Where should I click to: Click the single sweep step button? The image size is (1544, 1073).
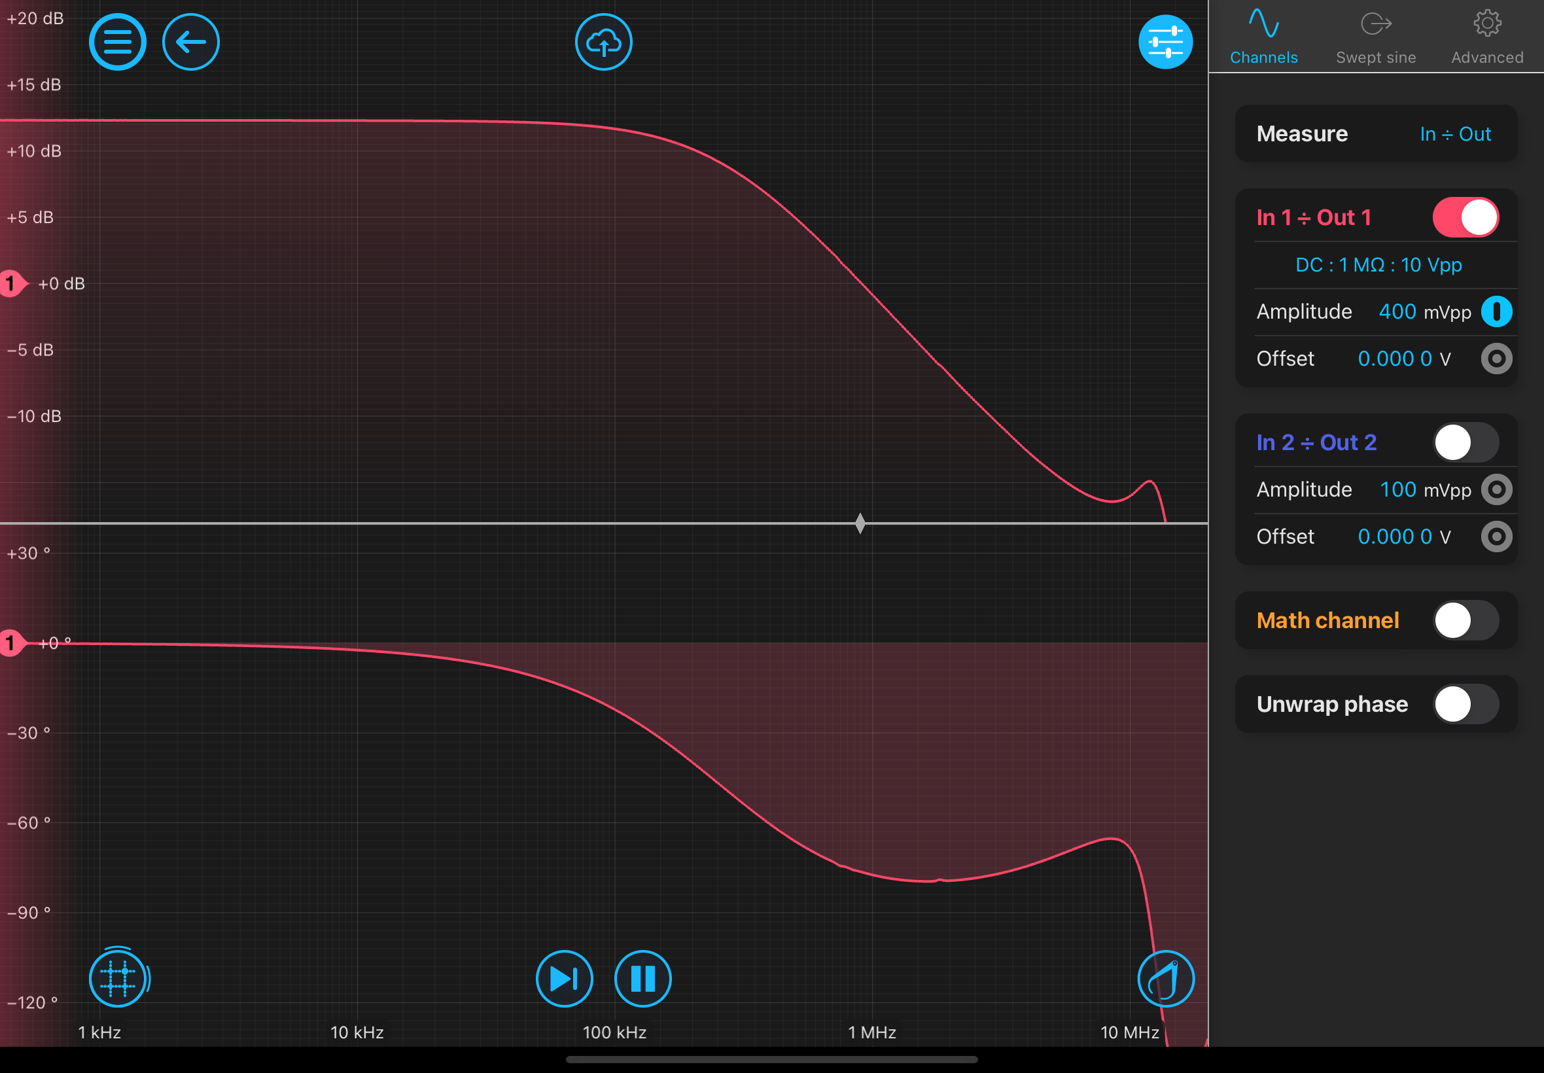(x=565, y=978)
